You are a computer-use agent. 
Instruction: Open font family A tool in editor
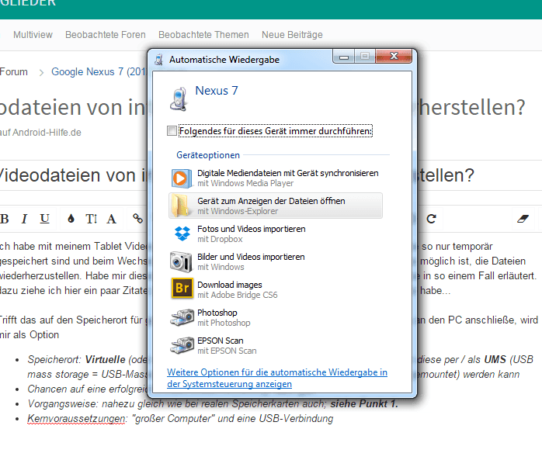pyautogui.click(x=111, y=219)
